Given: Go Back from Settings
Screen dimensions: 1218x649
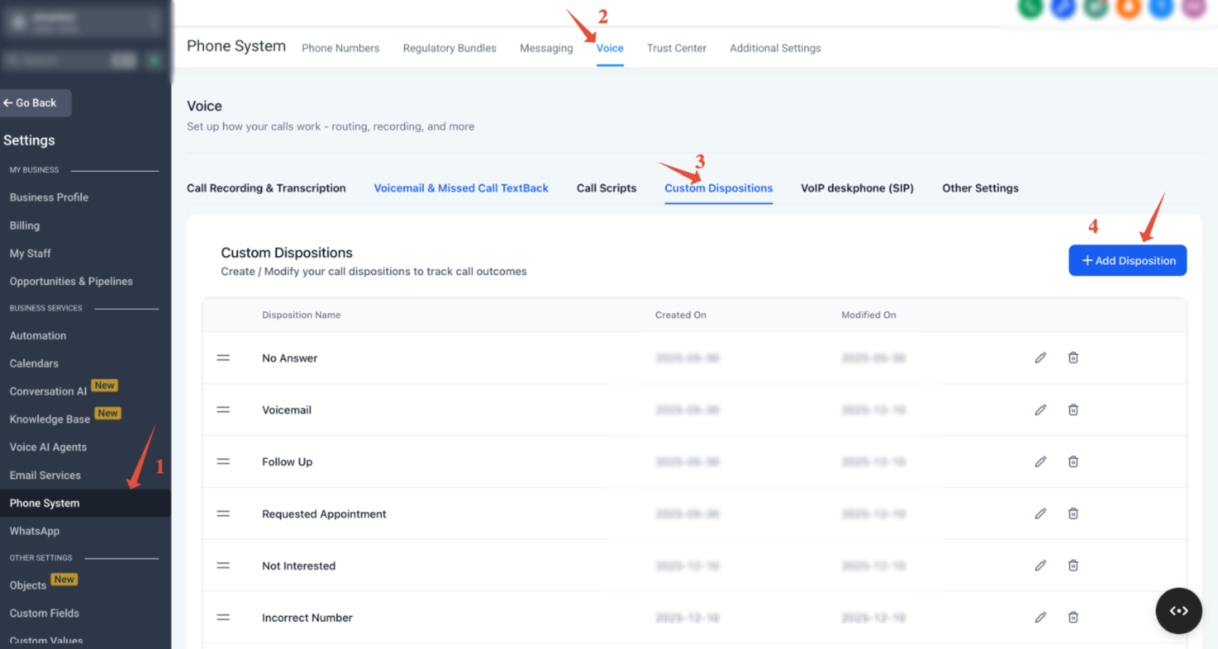Looking at the screenshot, I should point(35,103).
